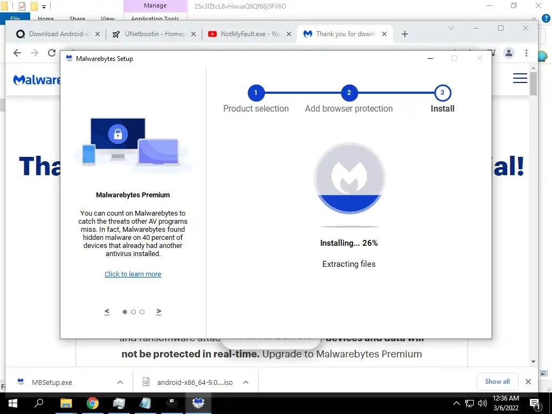Open the Click to learn more link
The image size is (552, 414).
[x=133, y=274]
